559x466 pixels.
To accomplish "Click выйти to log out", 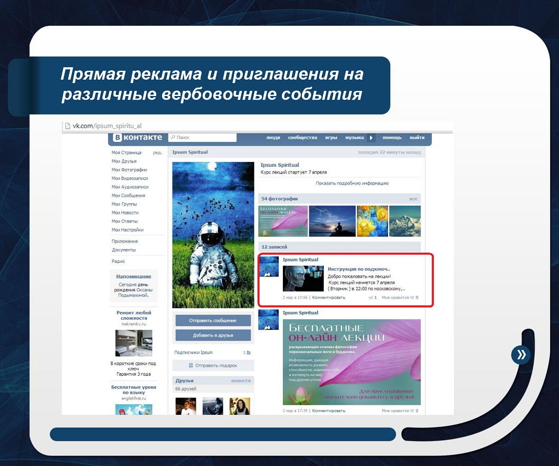I will (x=417, y=138).
